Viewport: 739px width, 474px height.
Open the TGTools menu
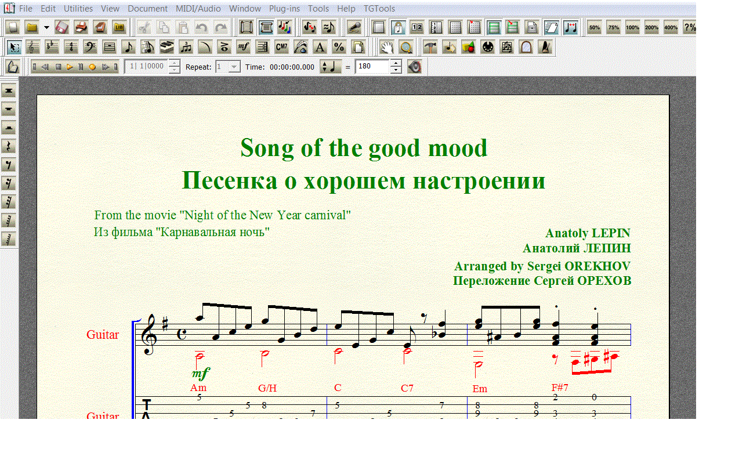pos(379,9)
